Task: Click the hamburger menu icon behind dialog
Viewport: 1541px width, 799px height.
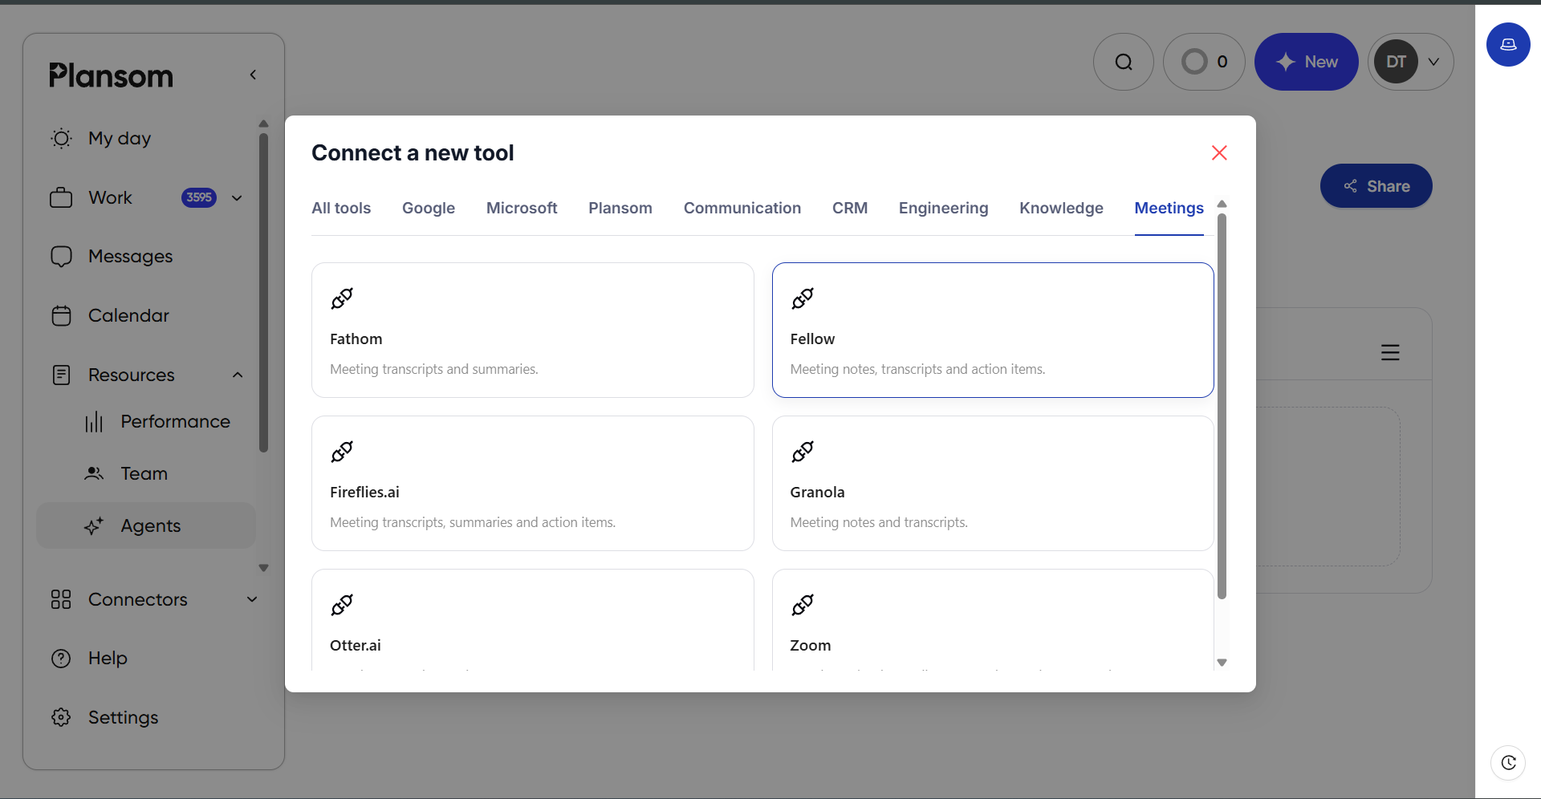Action: pos(1390,352)
